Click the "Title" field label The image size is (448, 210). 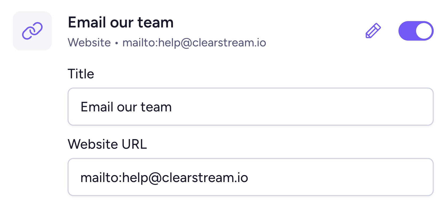81,74
